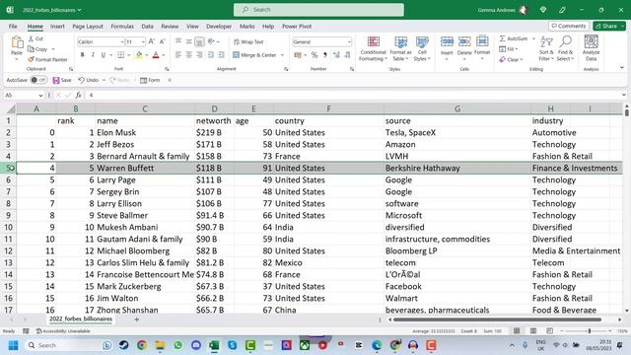
Task: Click the Clear button in Editing group
Action: point(511,59)
